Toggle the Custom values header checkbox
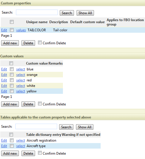This screenshot has width=145, height=159. click(x=11, y=63)
